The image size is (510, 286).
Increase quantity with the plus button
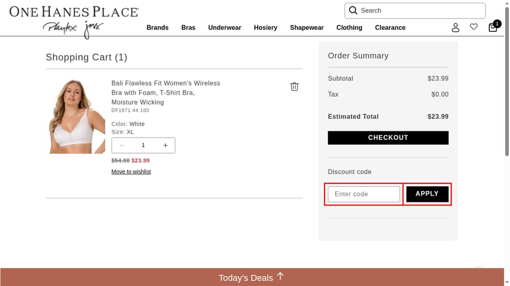pyautogui.click(x=165, y=145)
